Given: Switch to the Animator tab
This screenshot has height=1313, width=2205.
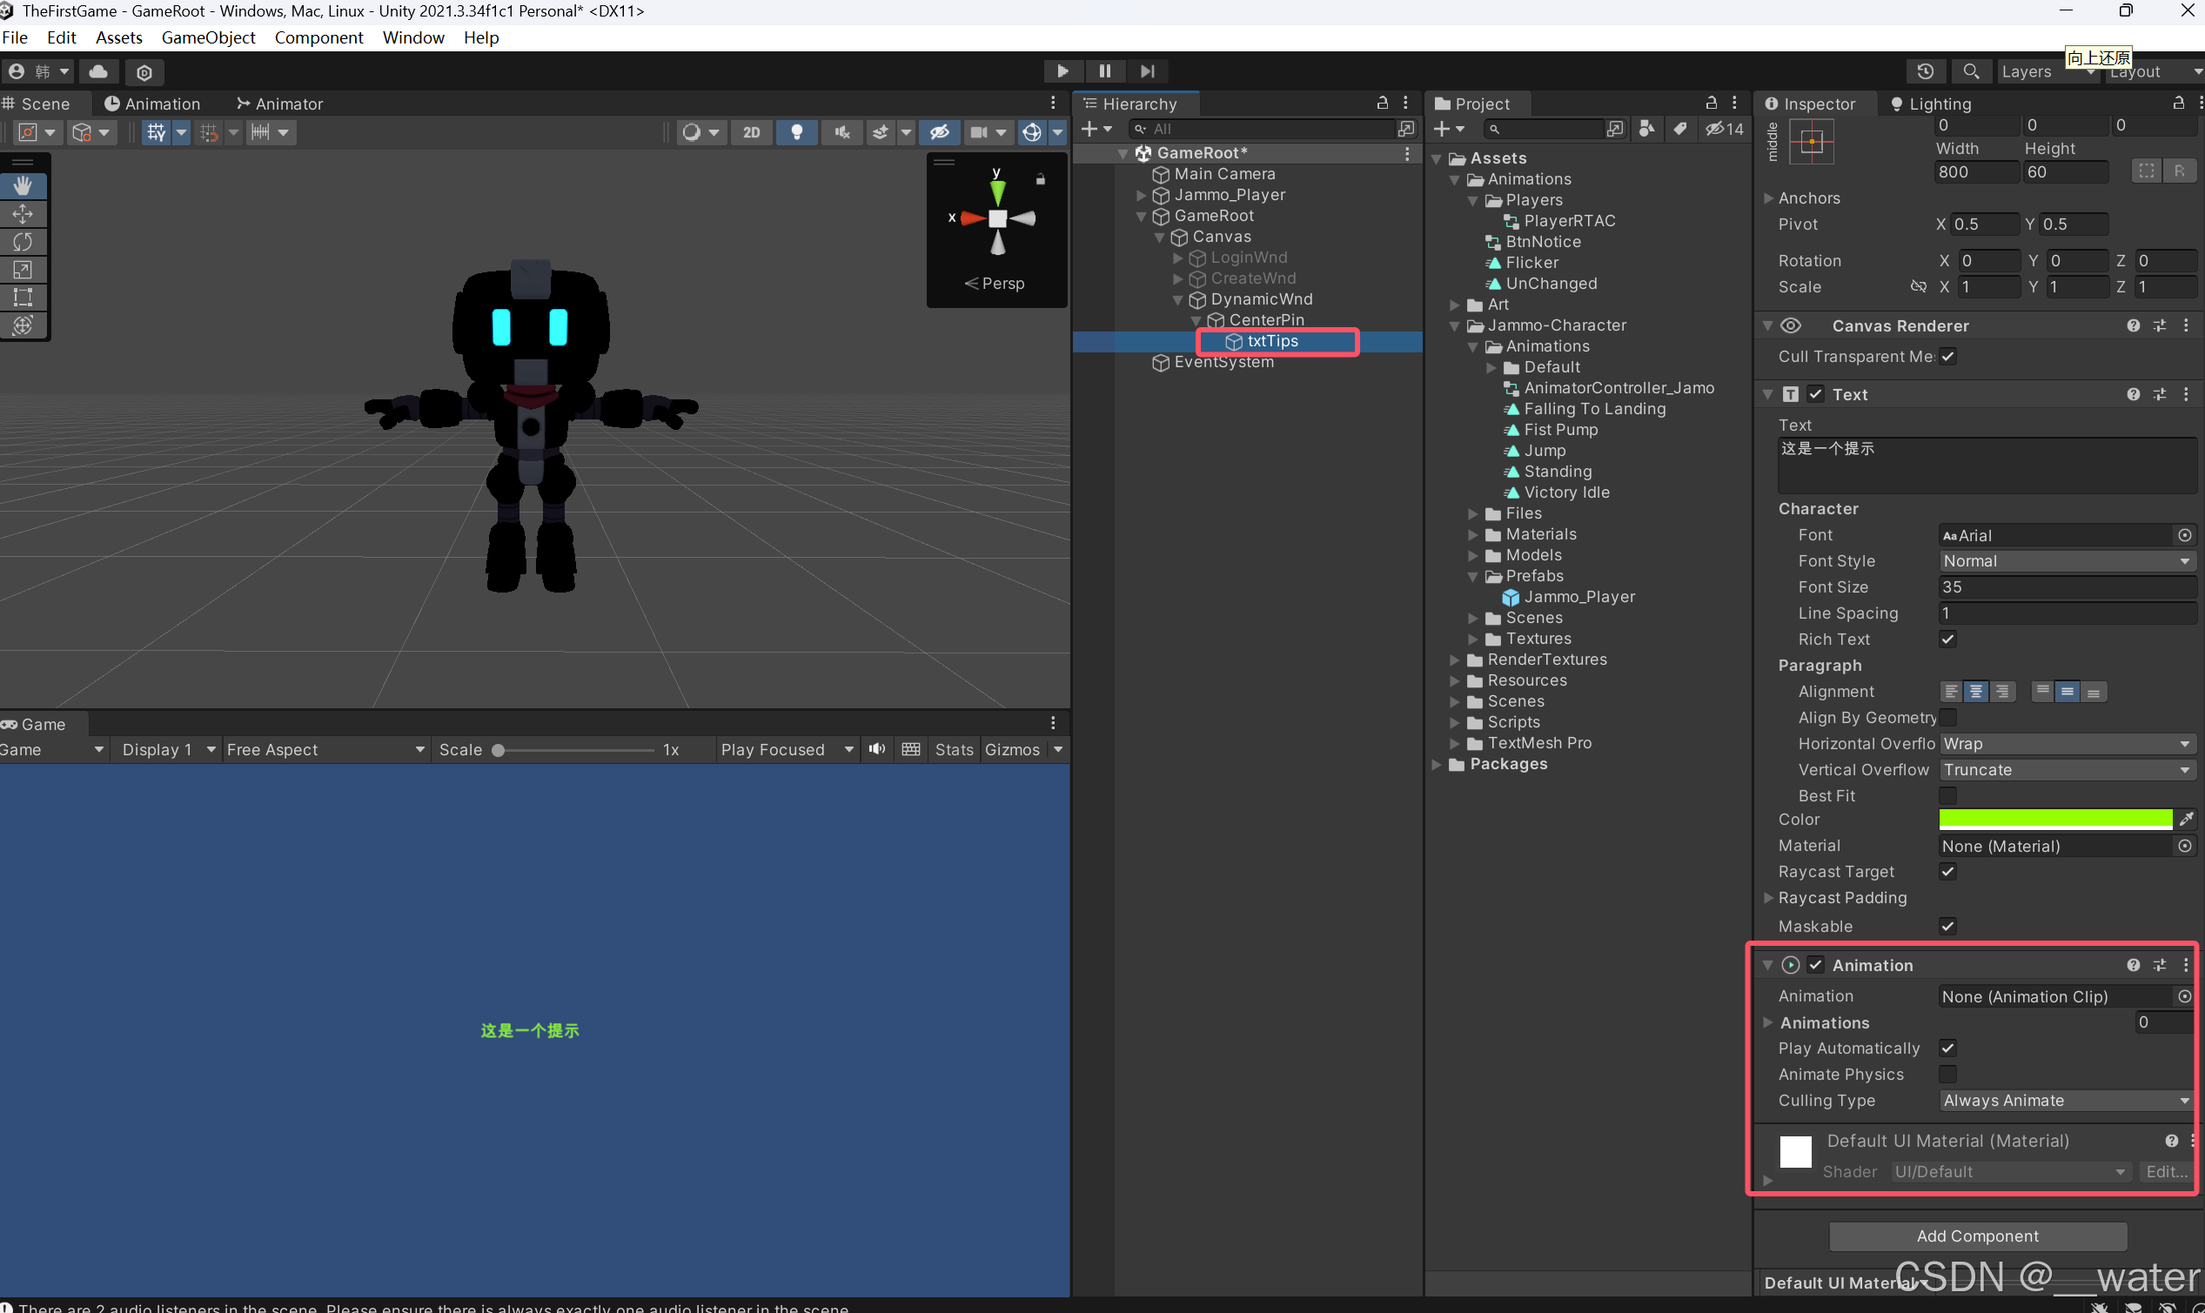Looking at the screenshot, I should pos(279,104).
